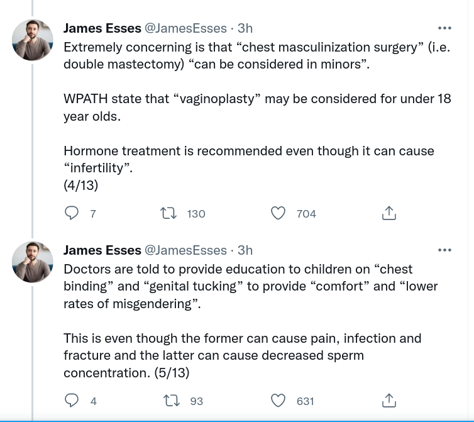
Task: Reply to the 5/13 tweet
Action: point(72,401)
